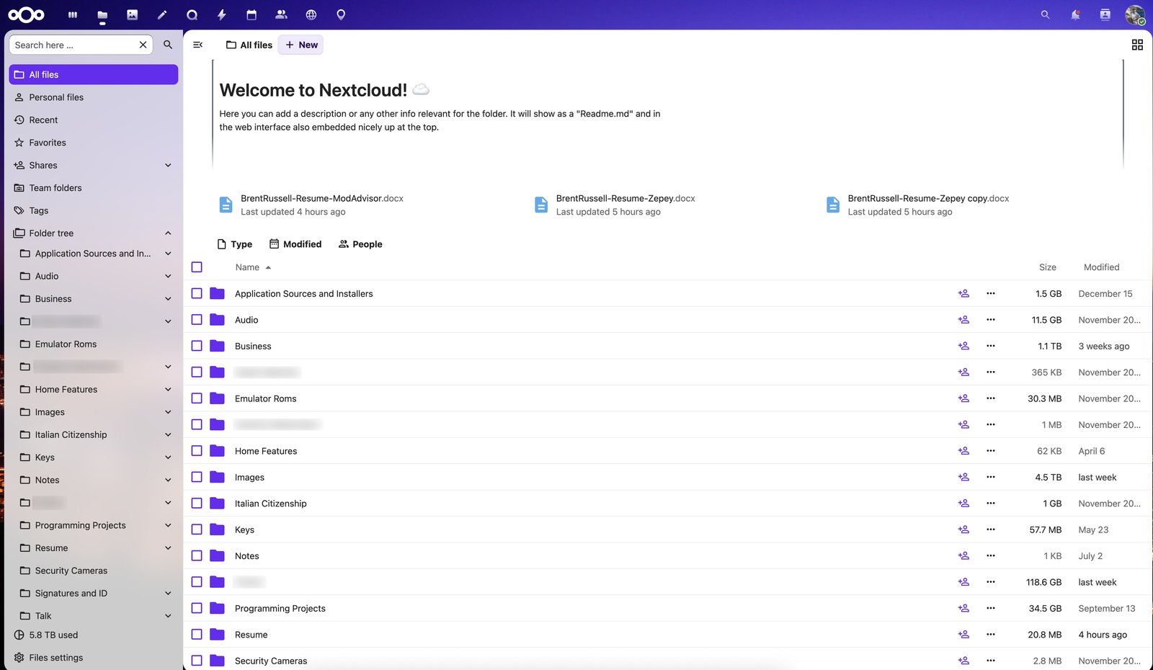Viewport: 1153px width, 670px height.
Task: Open BrentRussell-Resume-ModAdvisor.docx recent file
Action: point(311,205)
